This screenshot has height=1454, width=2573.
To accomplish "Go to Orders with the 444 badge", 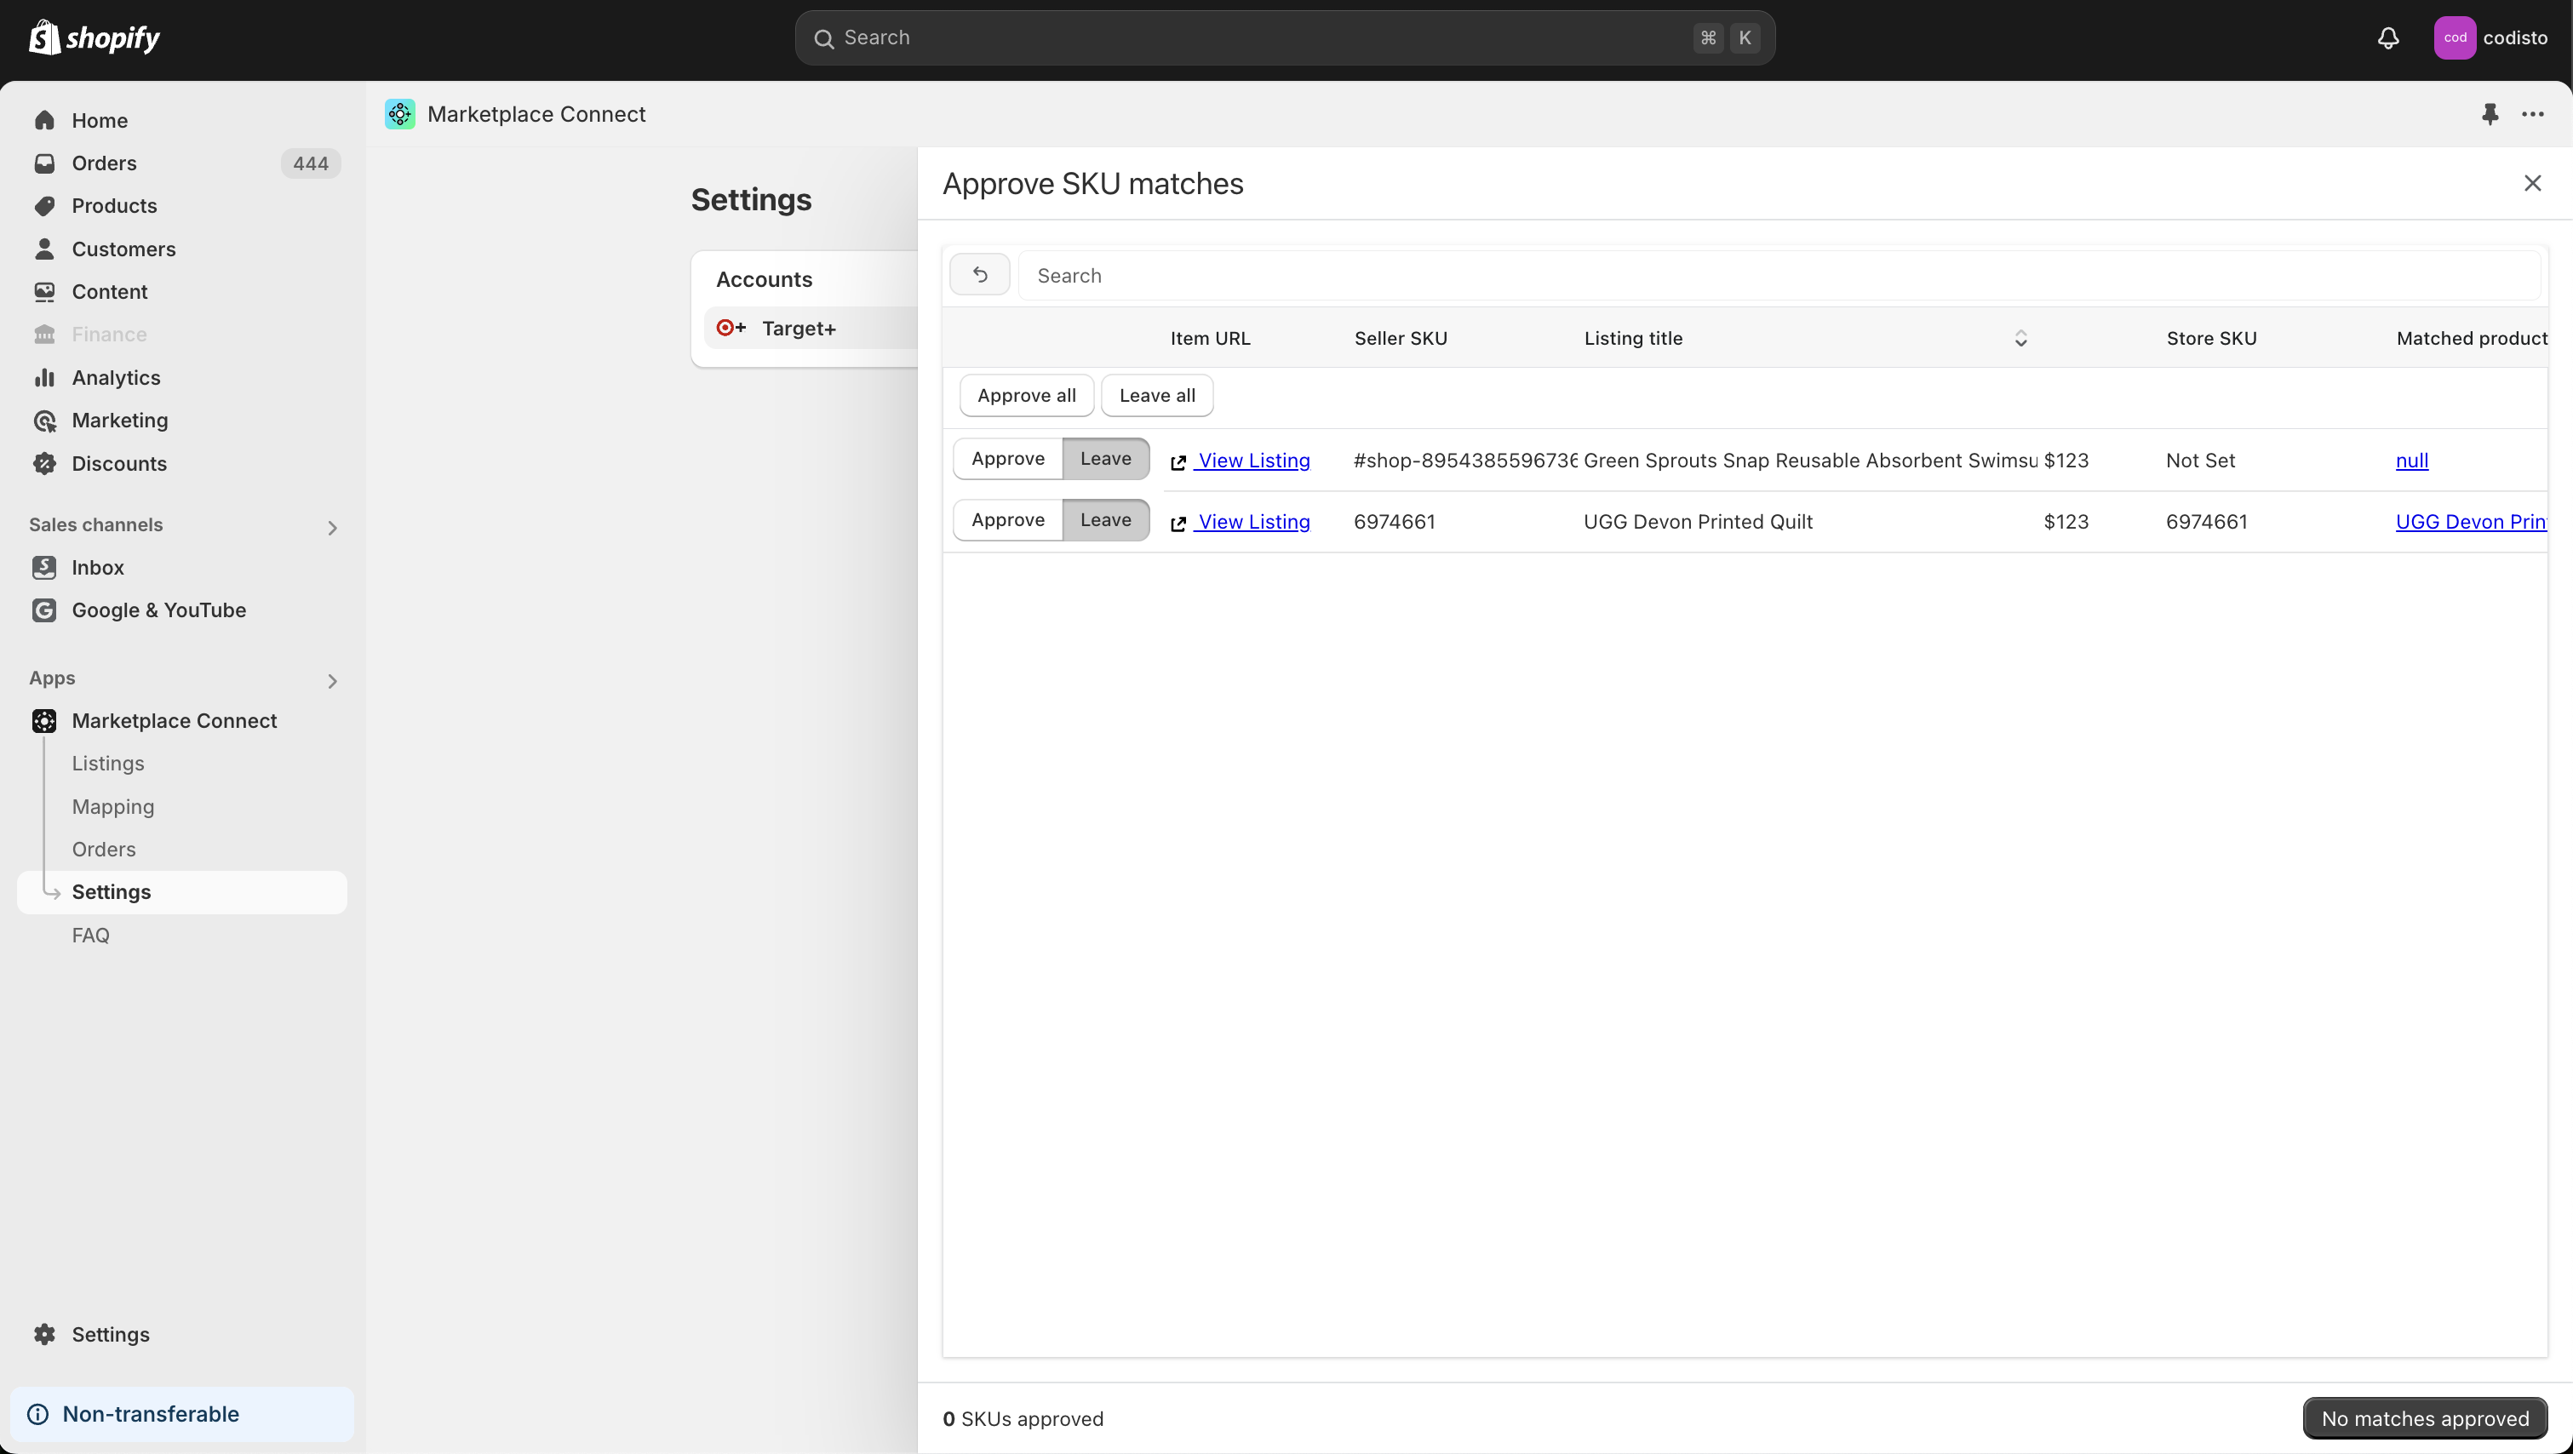I will coord(182,163).
